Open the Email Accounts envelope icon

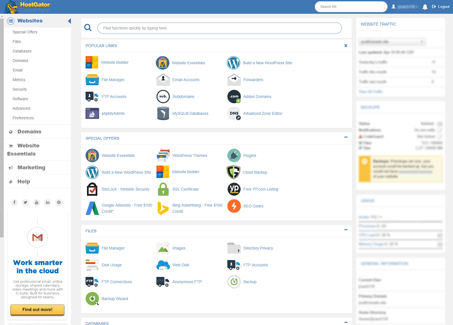[x=163, y=80]
